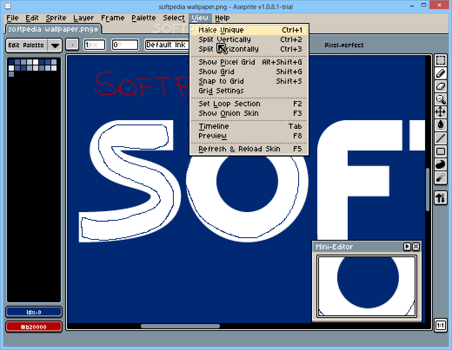Pick the lone swatch on third palette row

coord(11,74)
